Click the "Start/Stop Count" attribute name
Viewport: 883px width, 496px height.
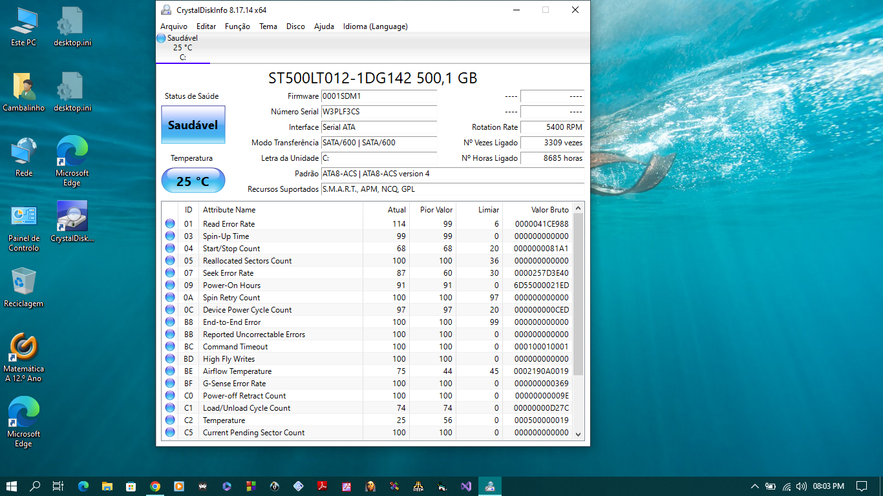tap(231, 249)
